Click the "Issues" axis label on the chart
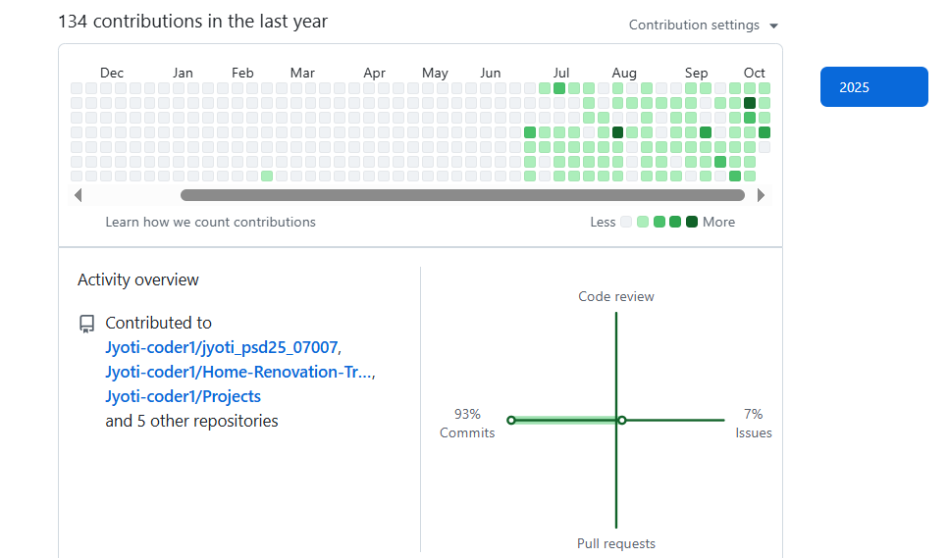The width and height of the screenshot is (949, 558). click(754, 432)
